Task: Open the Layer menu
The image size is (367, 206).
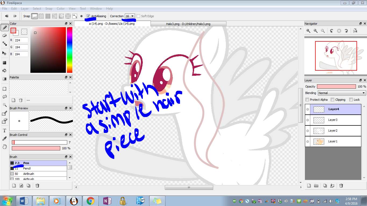Action: coord(25,9)
